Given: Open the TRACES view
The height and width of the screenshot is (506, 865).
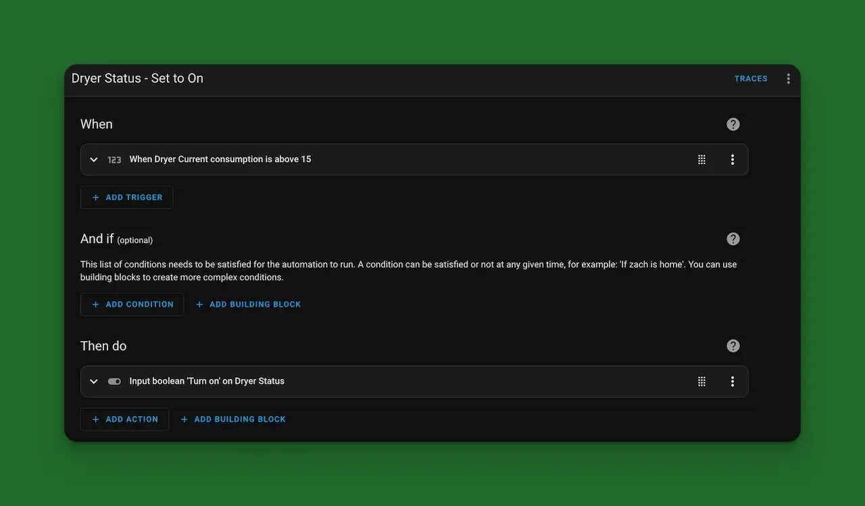Looking at the screenshot, I should [751, 78].
